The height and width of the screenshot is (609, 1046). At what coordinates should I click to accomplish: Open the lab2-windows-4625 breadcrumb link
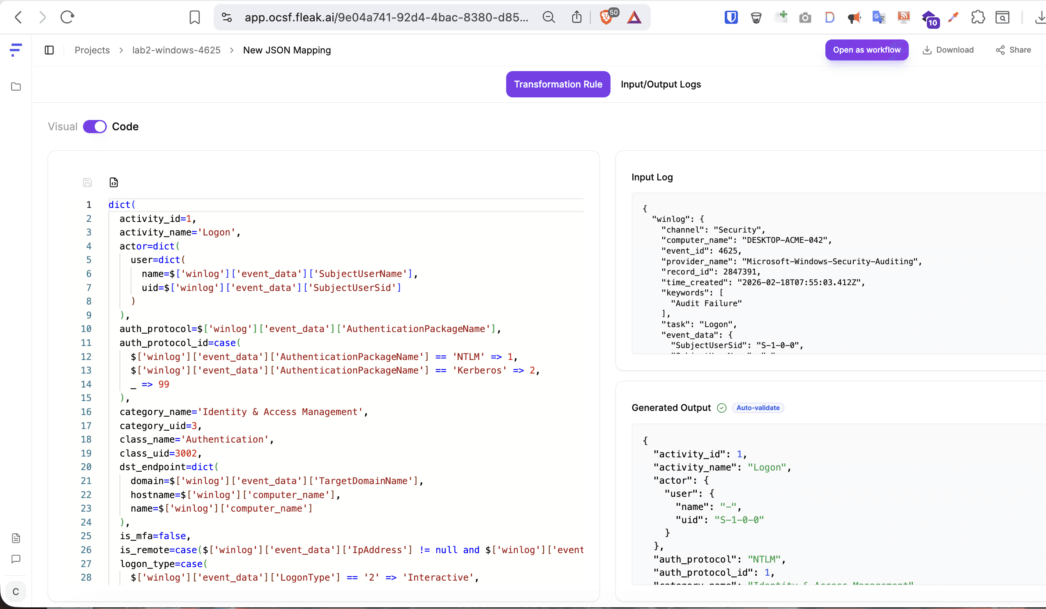pyautogui.click(x=176, y=50)
